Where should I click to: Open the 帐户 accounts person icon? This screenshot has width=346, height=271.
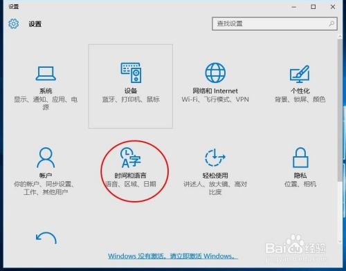point(46,158)
